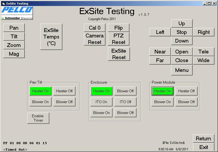218x152 pixels.
Task: Turn Pan Tilt Blower Off
Action: (64, 102)
